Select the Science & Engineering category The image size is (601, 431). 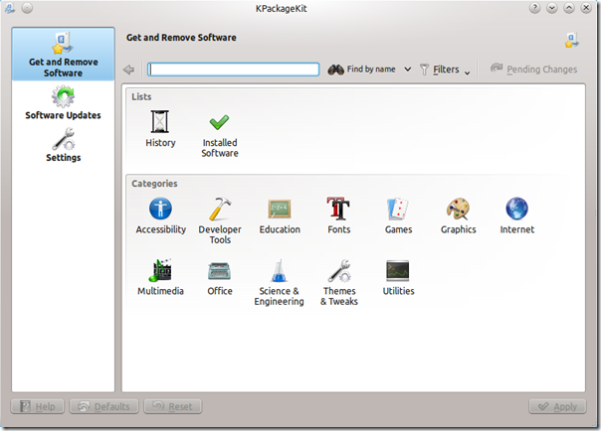pos(280,273)
